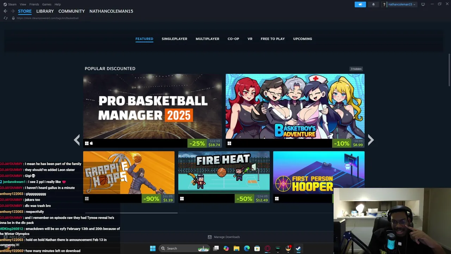This screenshot has height=254, width=451.
Task: Open the Games menu
Action: 47,4
